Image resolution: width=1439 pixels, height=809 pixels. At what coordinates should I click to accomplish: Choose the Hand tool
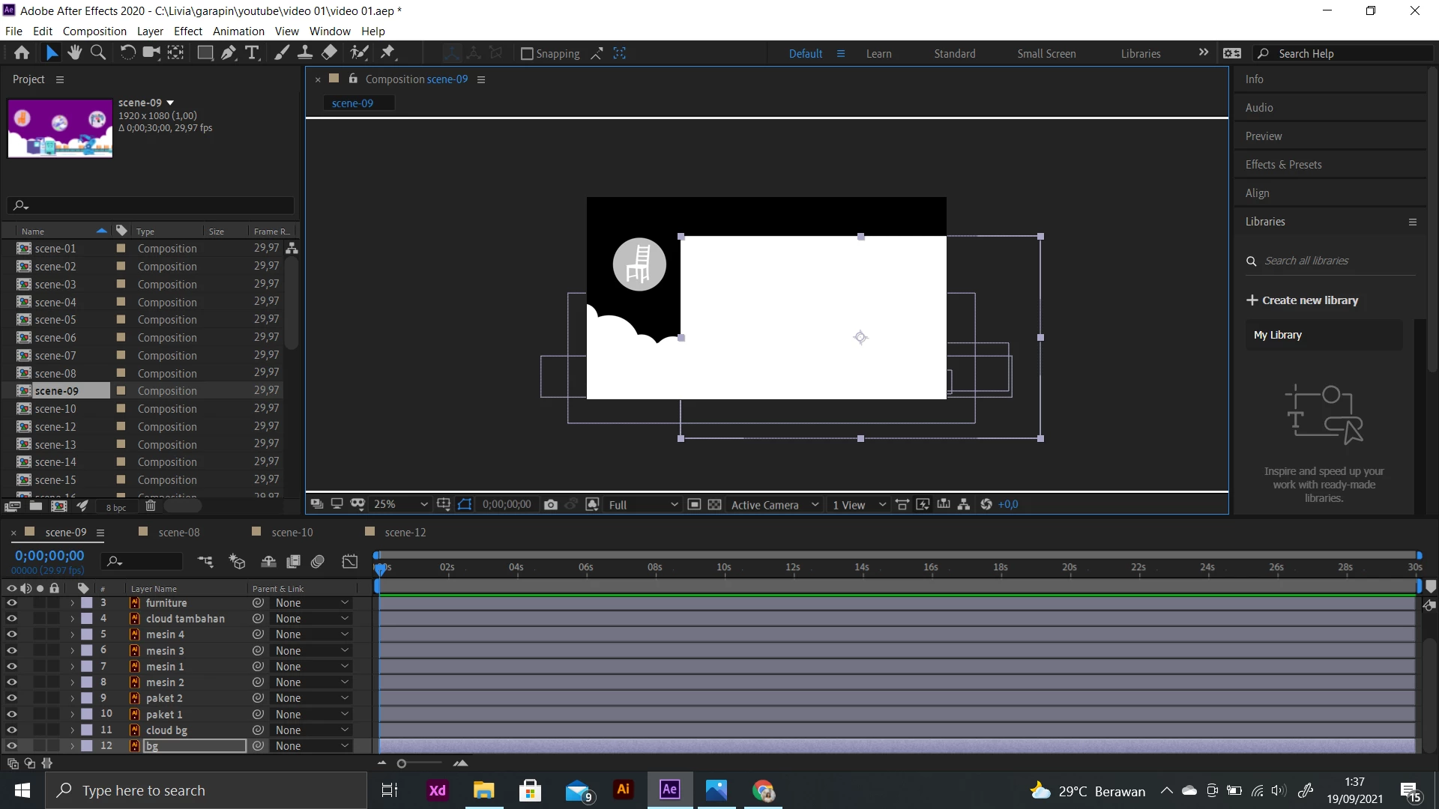point(74,53)
